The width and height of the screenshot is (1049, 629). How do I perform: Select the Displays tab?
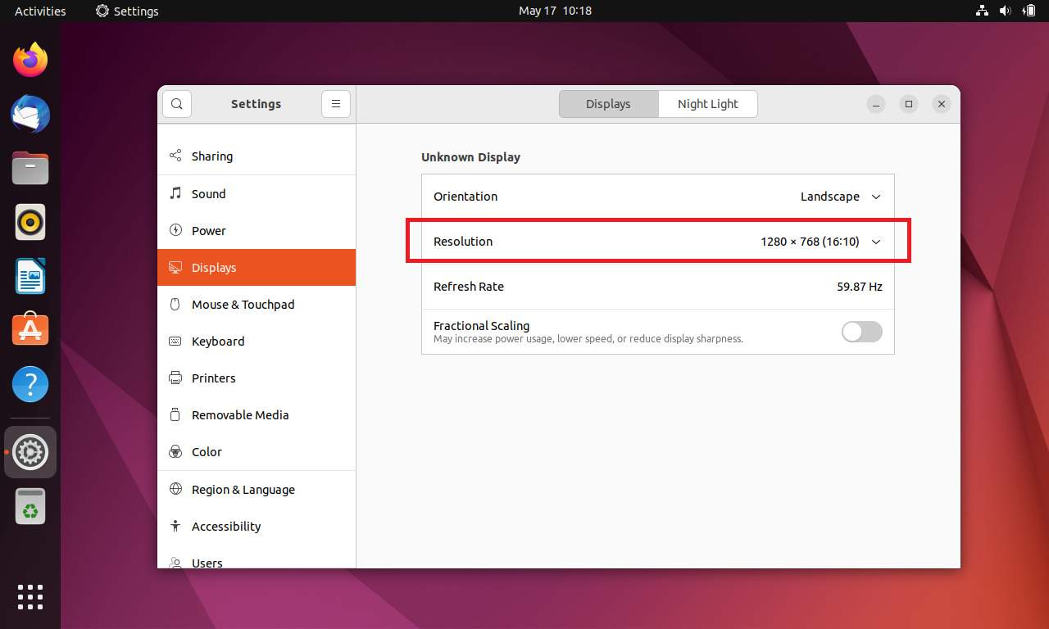pyautogui.click(x=607, y=103)
